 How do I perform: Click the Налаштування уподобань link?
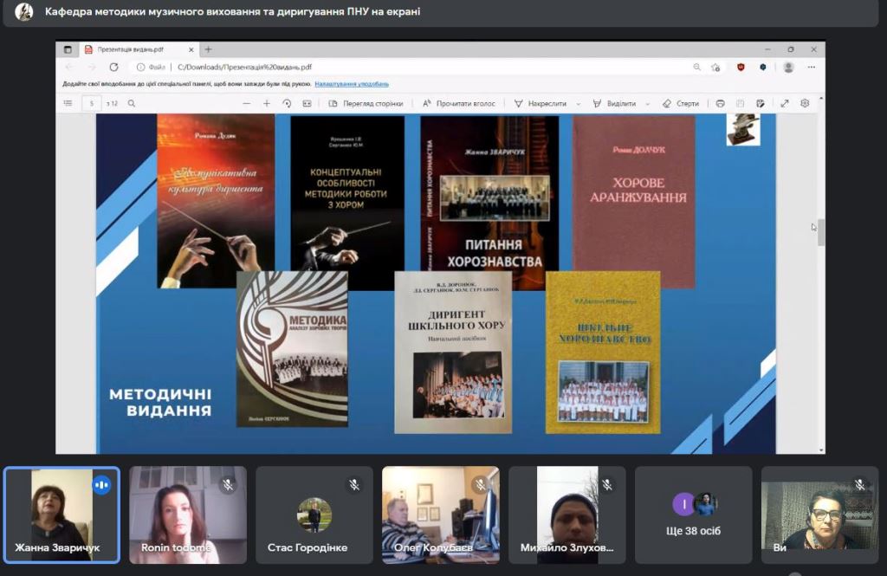tap(352, 84)
